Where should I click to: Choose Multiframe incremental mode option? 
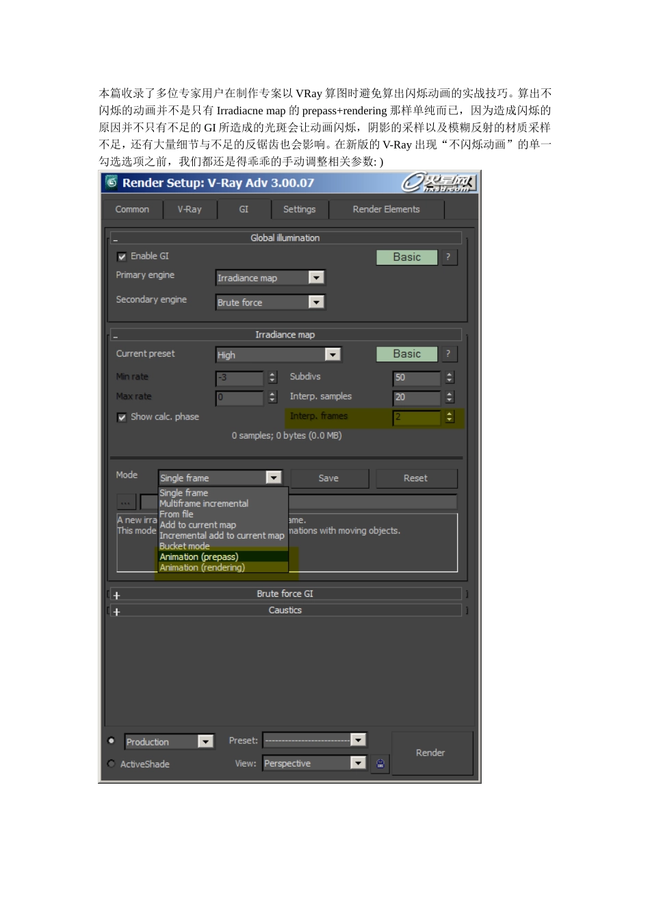pos(223,504)
